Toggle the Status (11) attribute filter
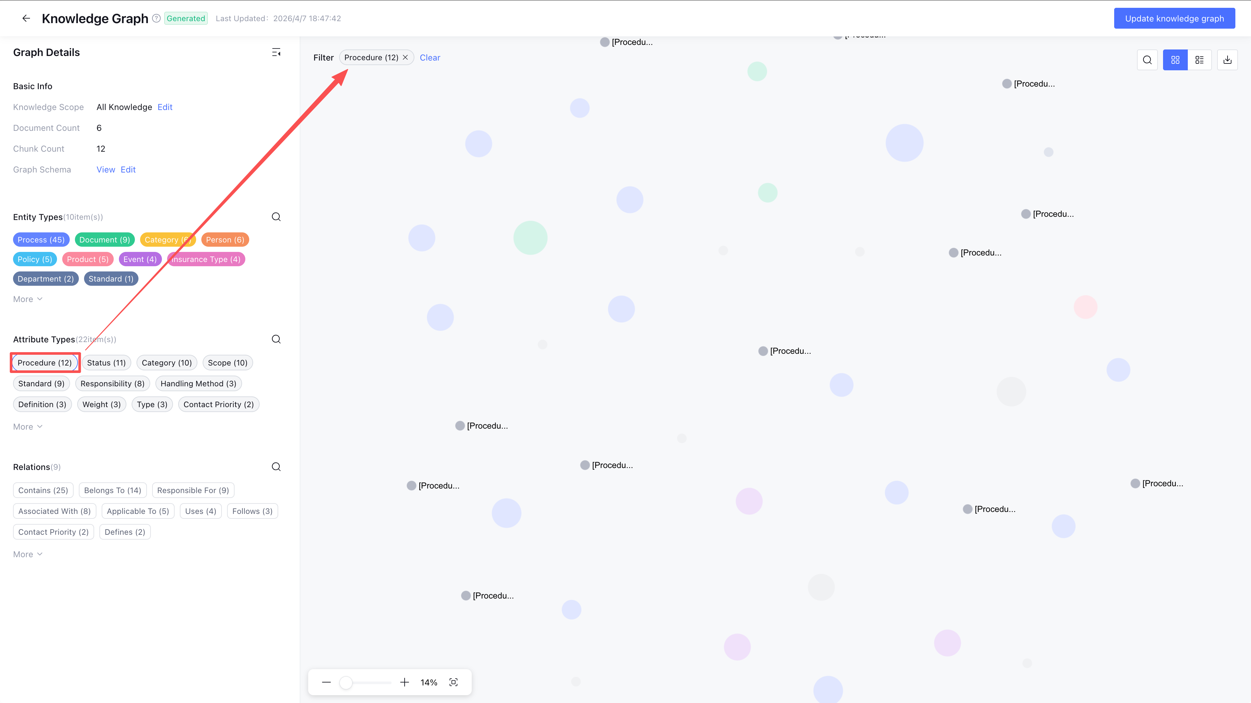The image size is (1251, 703). pos(106,363)
